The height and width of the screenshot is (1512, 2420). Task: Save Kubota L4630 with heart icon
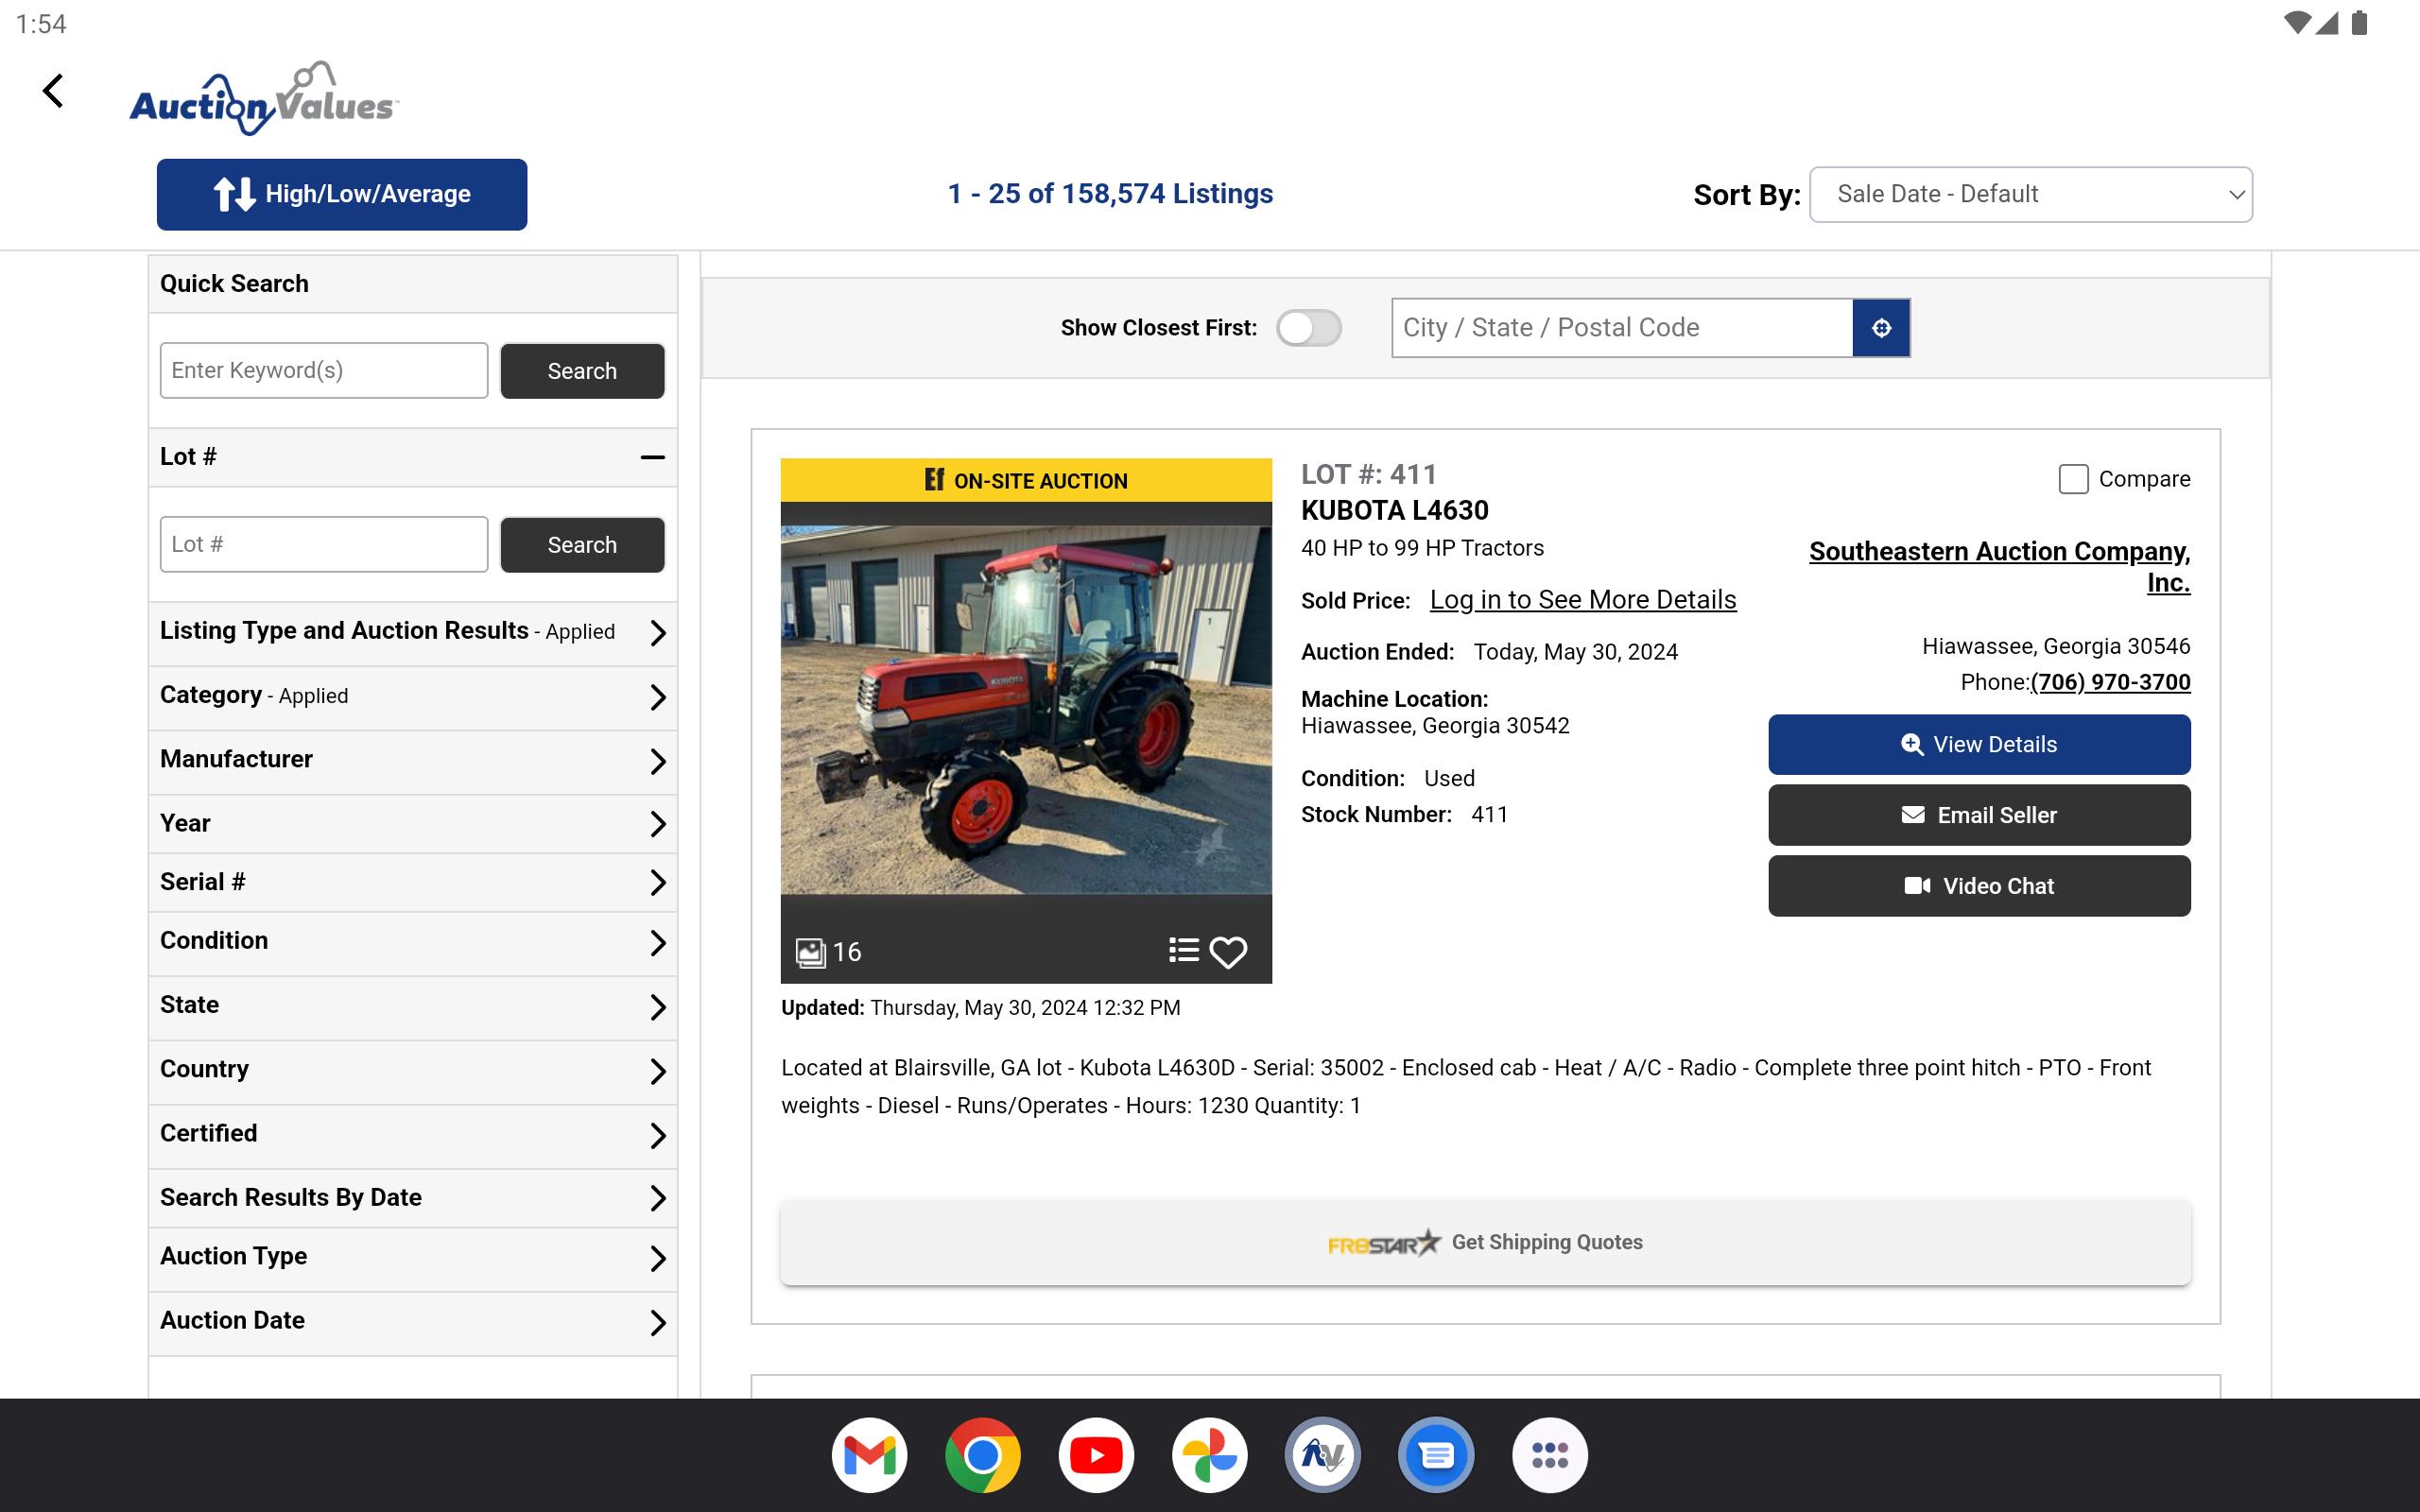click(x=1228, y=952)
